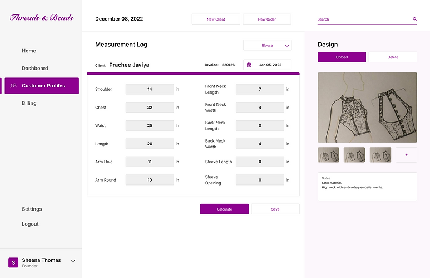
Task: Add a design using the plus tile
Action: click(x=406, y=155)
